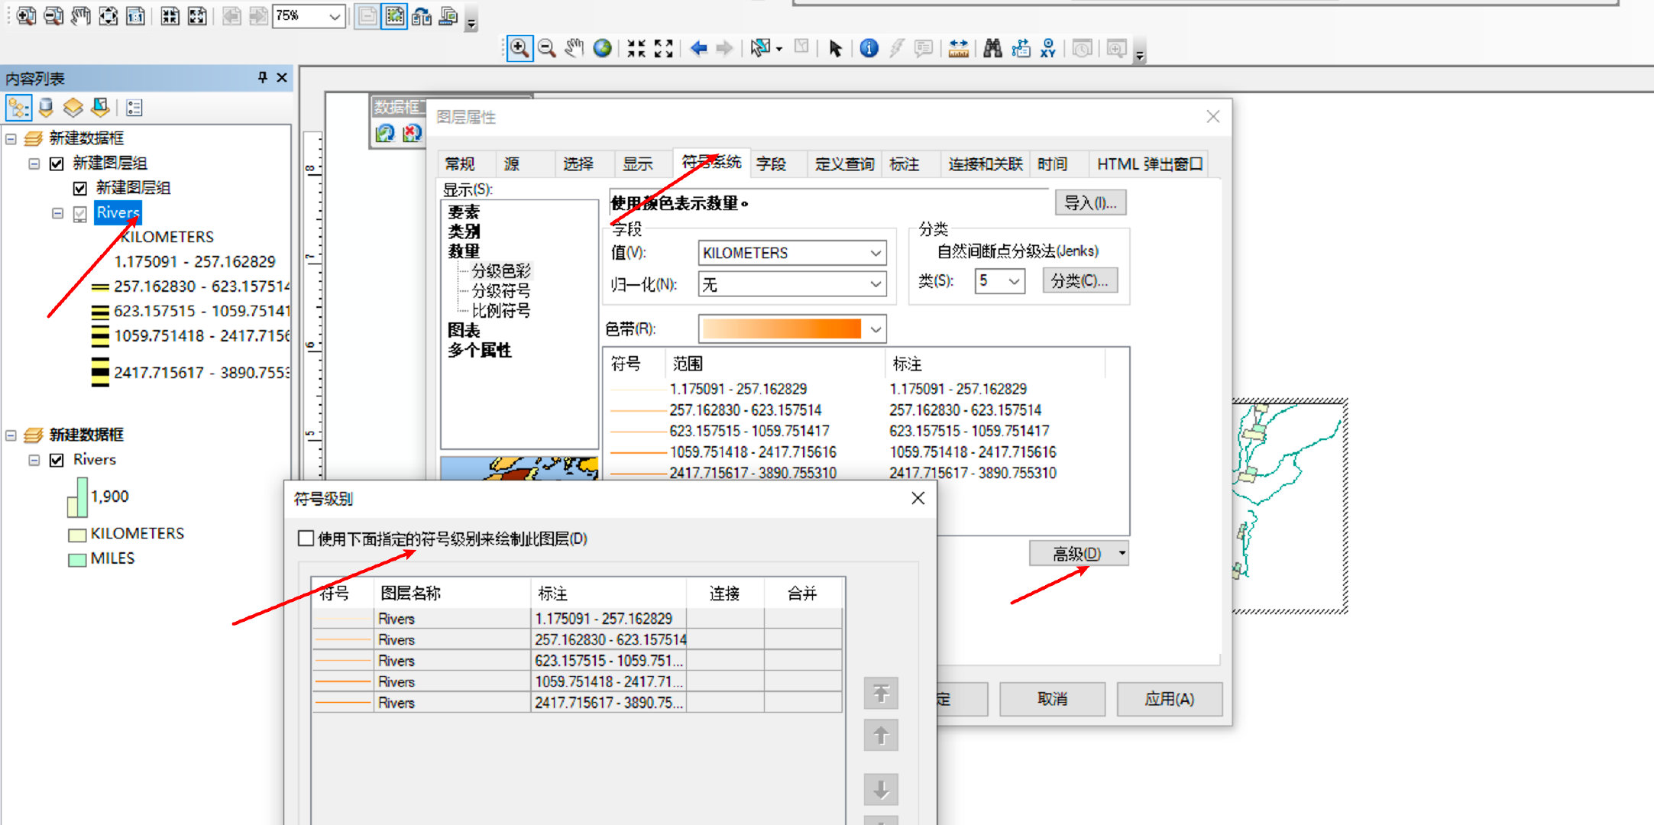The width and height of the screenshot is (1654, 825).
Task: Toggle the top 新建图层组 group checkbox
Action: (x=57, y=163)
